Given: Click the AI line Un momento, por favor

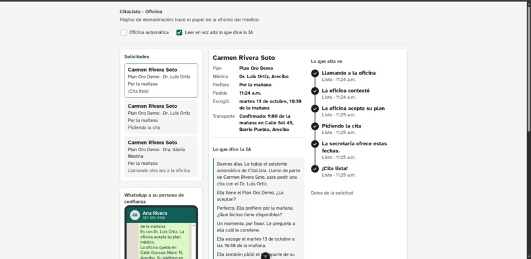Looking at the screenshot, I should [x=256, y=227].
